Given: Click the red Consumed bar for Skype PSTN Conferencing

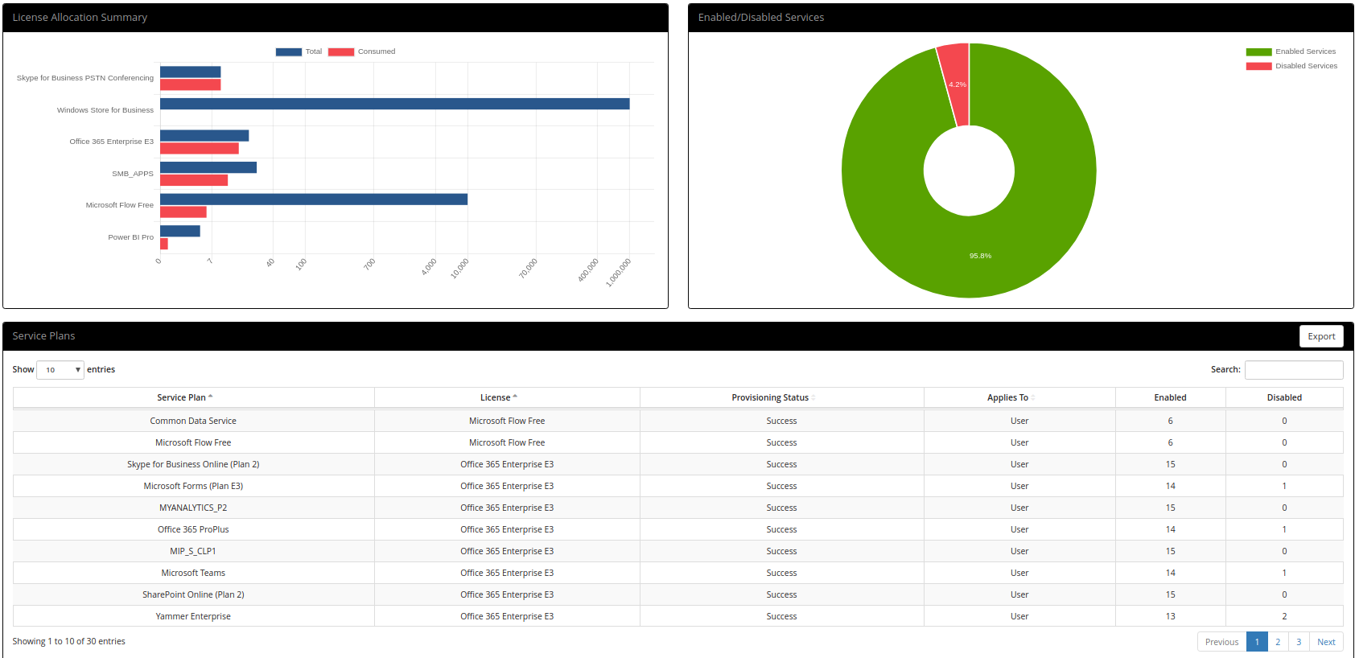Looking at the screenshot, I should (191, 84).
